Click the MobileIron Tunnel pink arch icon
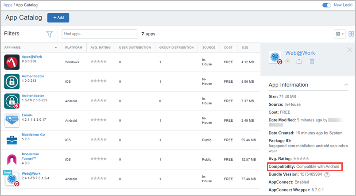Screen dimensions: 356x196 (12, 159)
